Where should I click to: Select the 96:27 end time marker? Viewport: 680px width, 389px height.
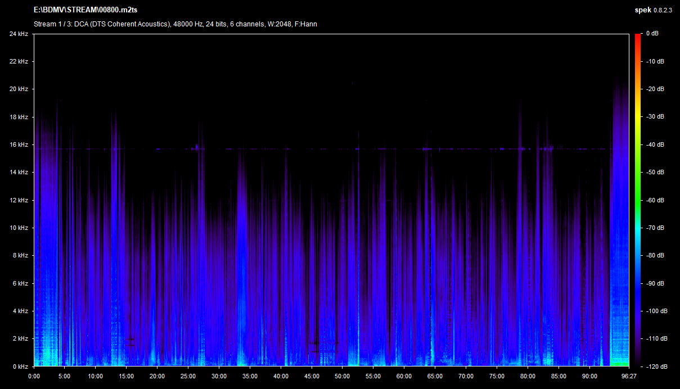click(x=628, y=376)
